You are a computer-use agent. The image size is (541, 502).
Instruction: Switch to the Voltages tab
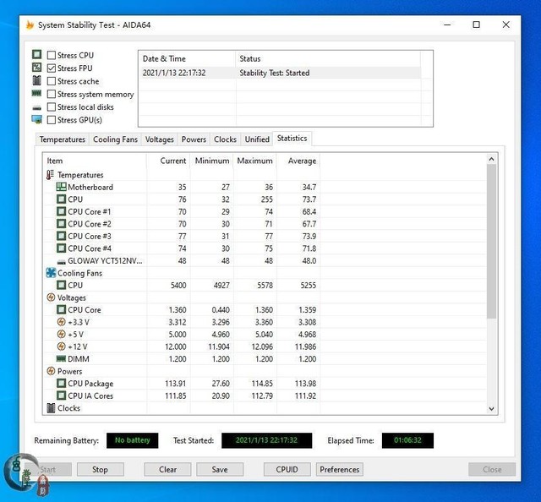click(160, 139)
